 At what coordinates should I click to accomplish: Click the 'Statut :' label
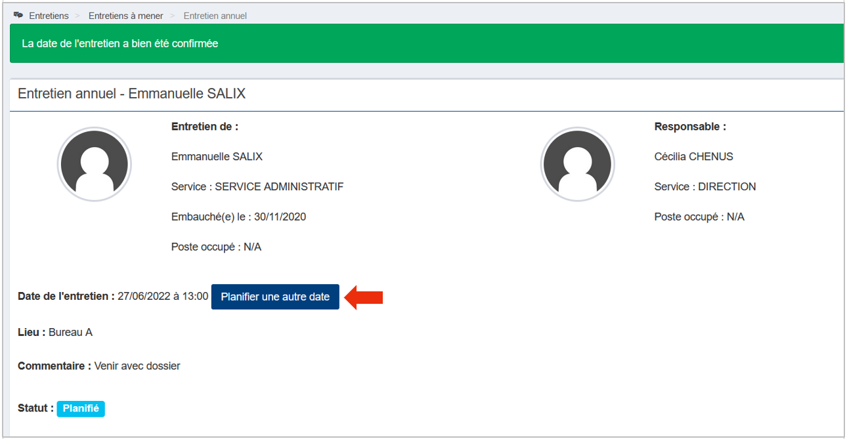point(36,408)
